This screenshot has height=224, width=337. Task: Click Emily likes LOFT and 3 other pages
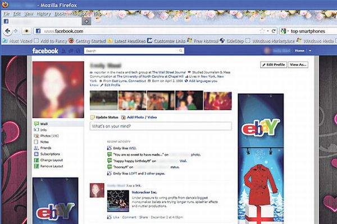coord(139,174)
